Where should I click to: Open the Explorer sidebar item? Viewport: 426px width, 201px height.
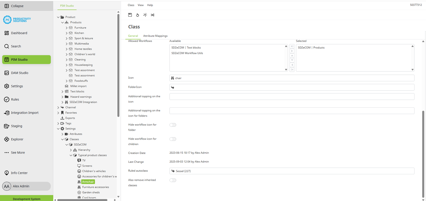coord(17,139)
